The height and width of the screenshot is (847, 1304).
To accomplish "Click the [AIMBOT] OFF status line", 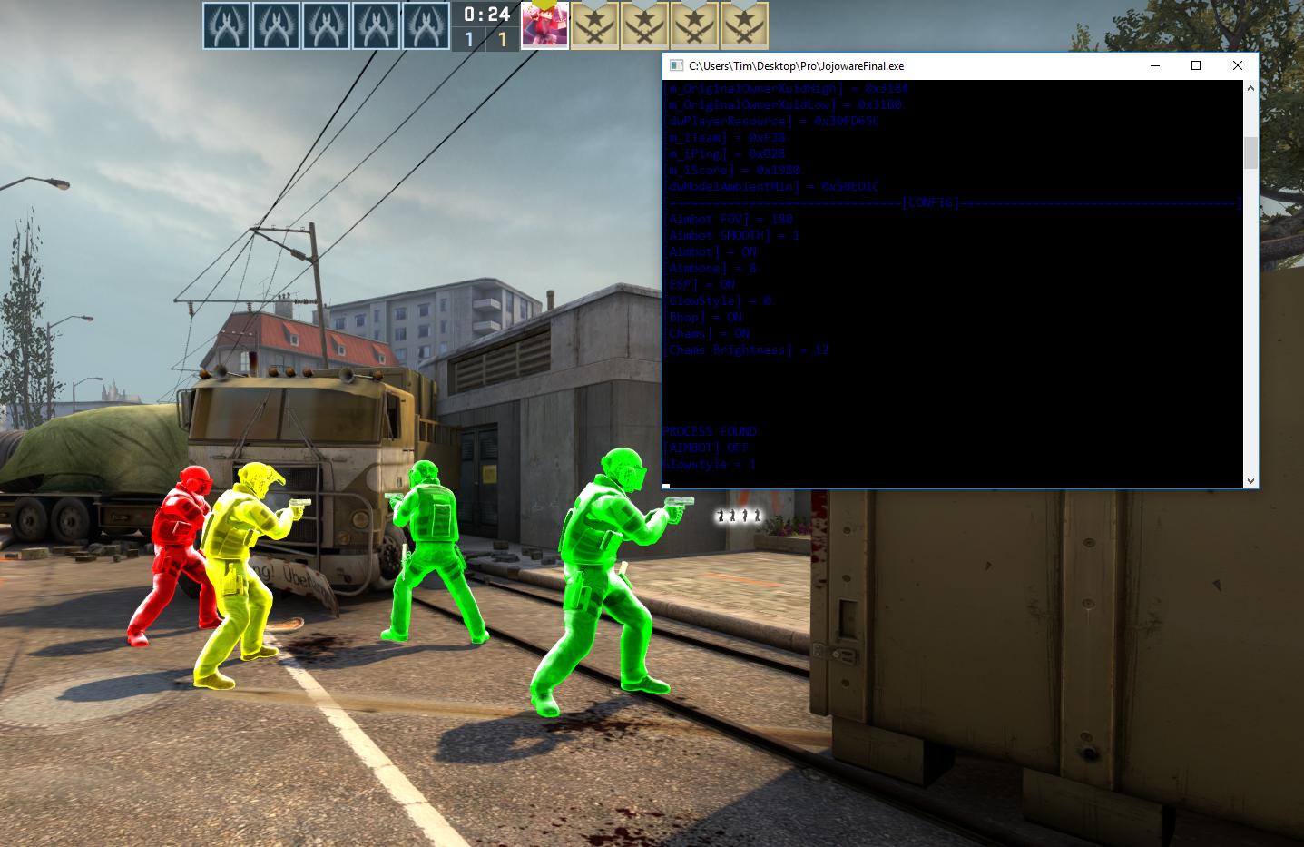I will click(x=706, y=448).
